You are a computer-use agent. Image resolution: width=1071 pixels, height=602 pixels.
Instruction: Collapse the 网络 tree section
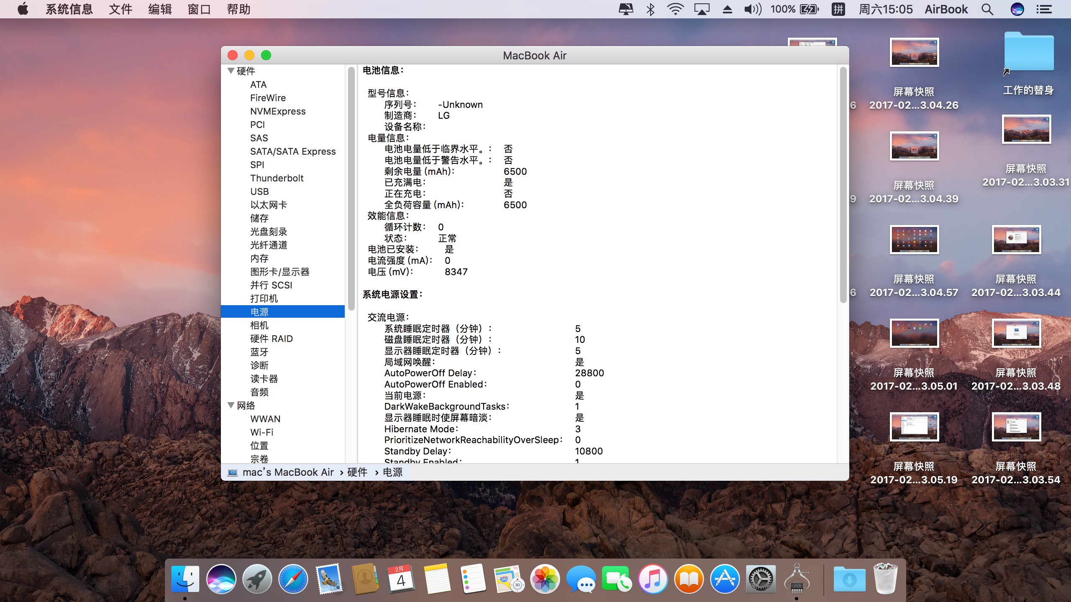coord(231,405)
